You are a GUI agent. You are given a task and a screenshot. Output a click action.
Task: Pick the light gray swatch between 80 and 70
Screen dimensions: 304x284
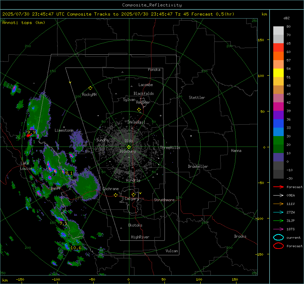tap(278, 30)
